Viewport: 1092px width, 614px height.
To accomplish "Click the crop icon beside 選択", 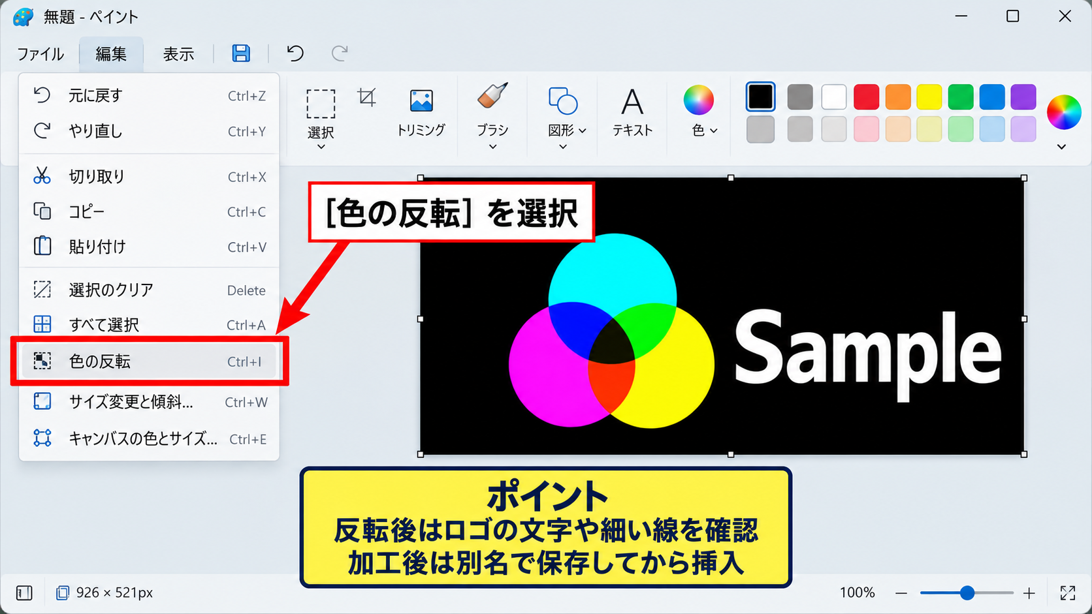I will point(367,97).
